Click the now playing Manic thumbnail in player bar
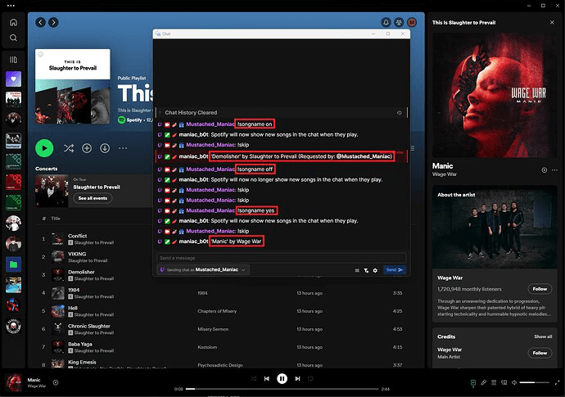Screen dimensions: 565x397 14,382
